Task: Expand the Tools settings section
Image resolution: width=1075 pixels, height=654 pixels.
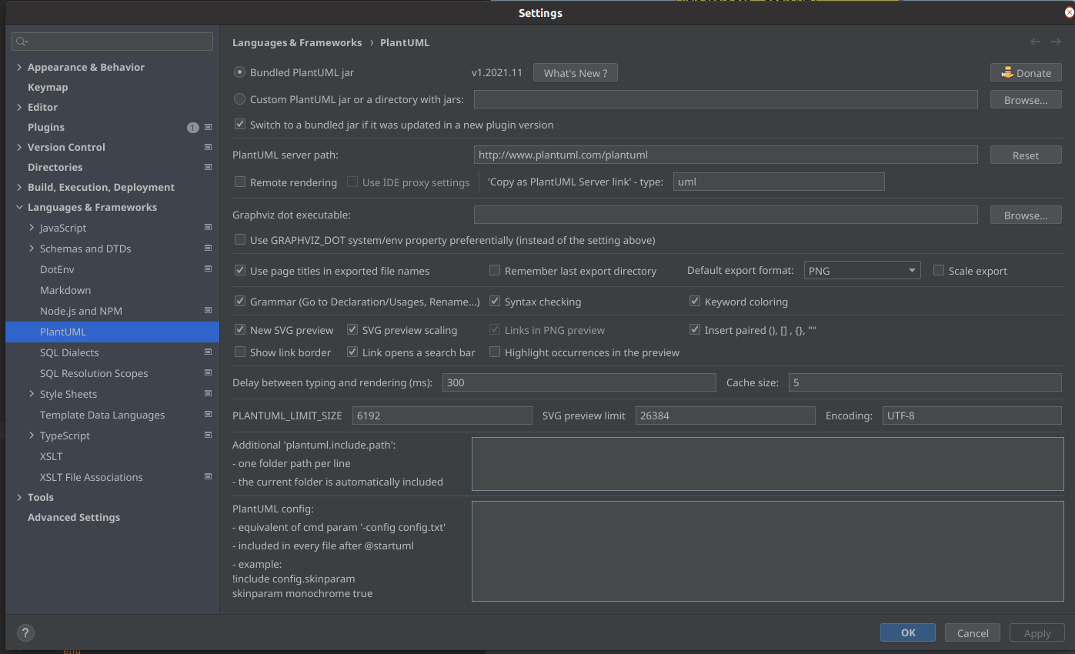Action: pyautogui.click(x=19, y=497)
